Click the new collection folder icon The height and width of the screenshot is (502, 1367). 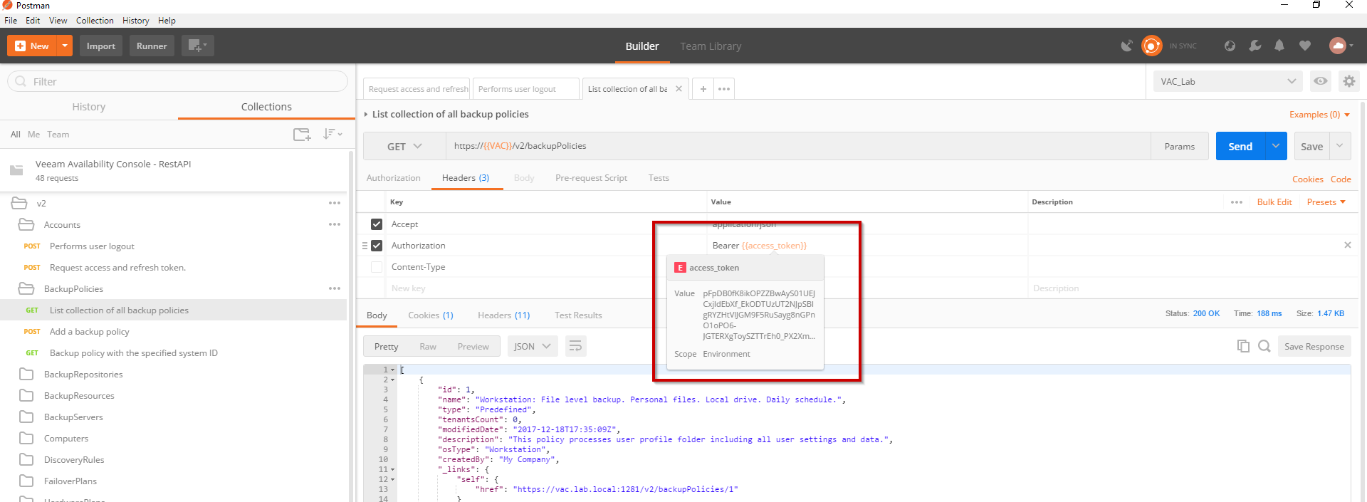pyautogui.click(x=302, y=134)
